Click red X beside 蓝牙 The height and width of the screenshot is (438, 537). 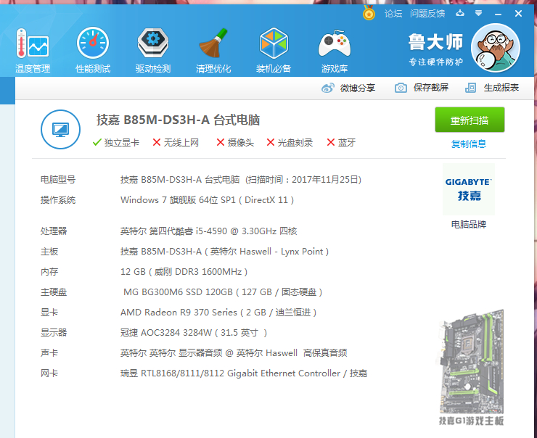[x=330, y=142]
